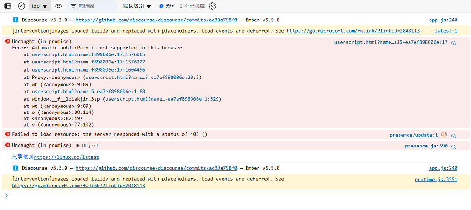Image resolution: width=471 pixels, height=210 pixels.
Task: Open the 默认级别 log level dropdown
Action: click(137, 6)
